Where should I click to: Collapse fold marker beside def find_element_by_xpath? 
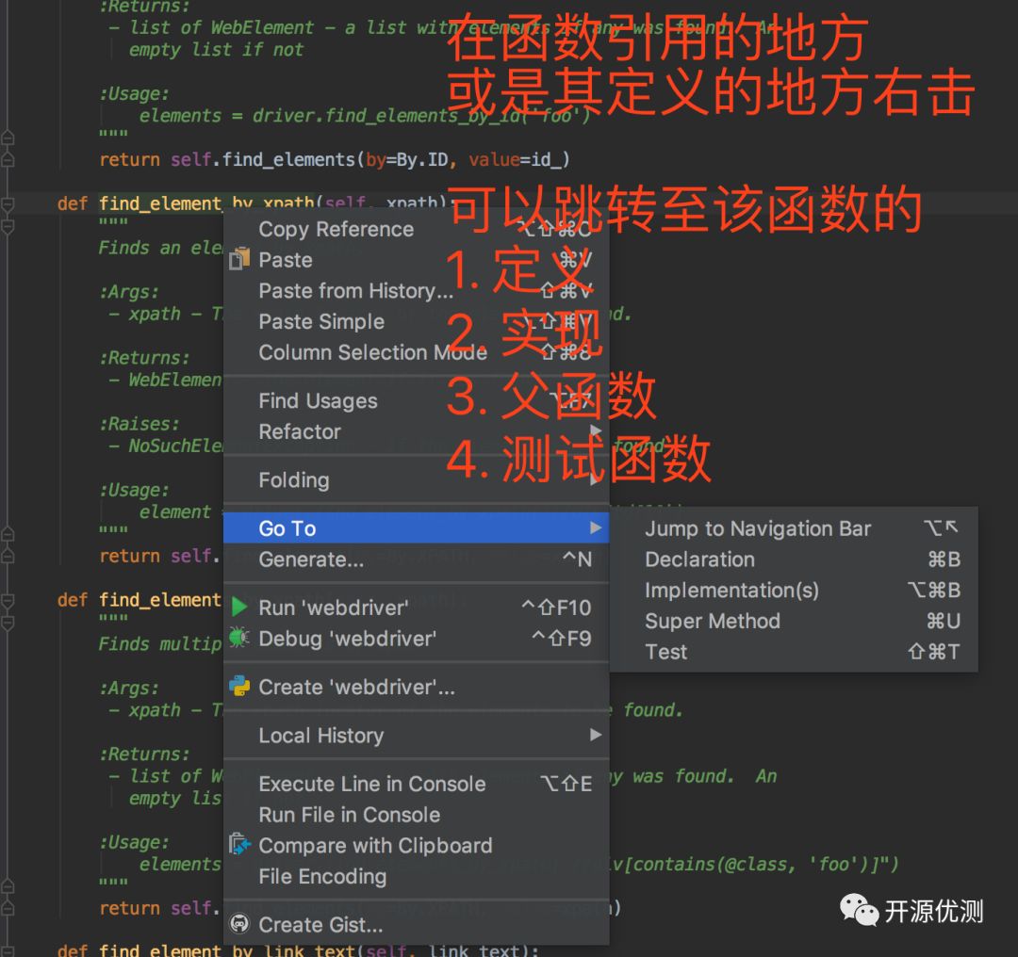(x=8, y=204)
